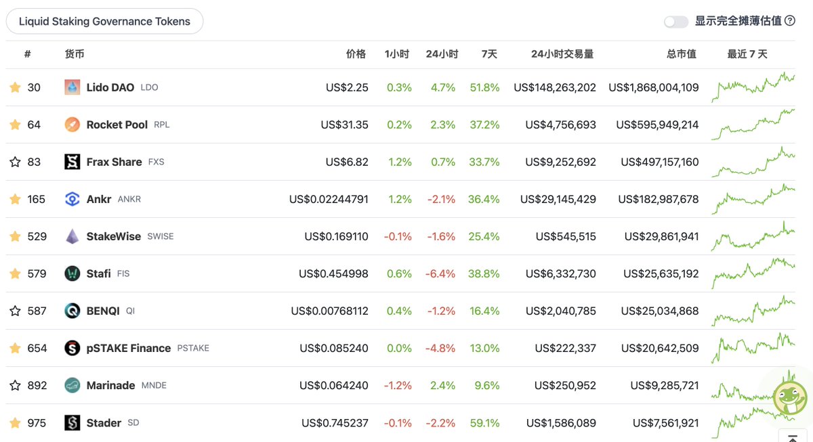The height and width of the screenshot is (442, 813).
Task: Click the Liquid Staking Governance Tokens pill
Action: point(104,22)
